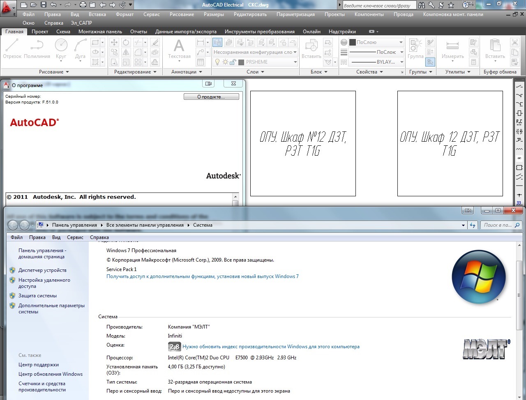
Task: Switch to the Схема ribbon tab
Action: pyautogui.click(x=63, y=32)
